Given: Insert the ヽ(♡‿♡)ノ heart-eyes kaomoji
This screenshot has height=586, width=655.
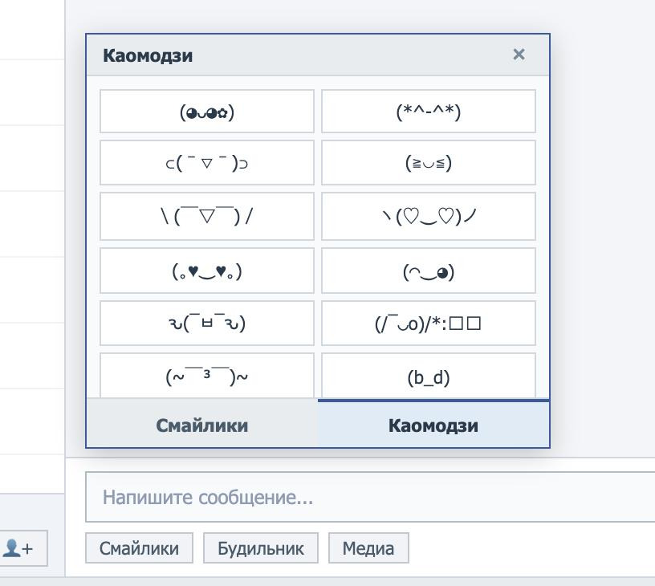Looking at the screenshot, I should [x=428, y=216].
